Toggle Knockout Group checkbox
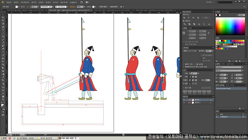The height and width of the screenshot is (140, 248). coord(194,64)
